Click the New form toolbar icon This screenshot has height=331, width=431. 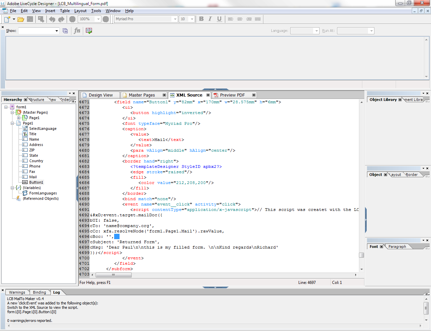pos(7,19)
